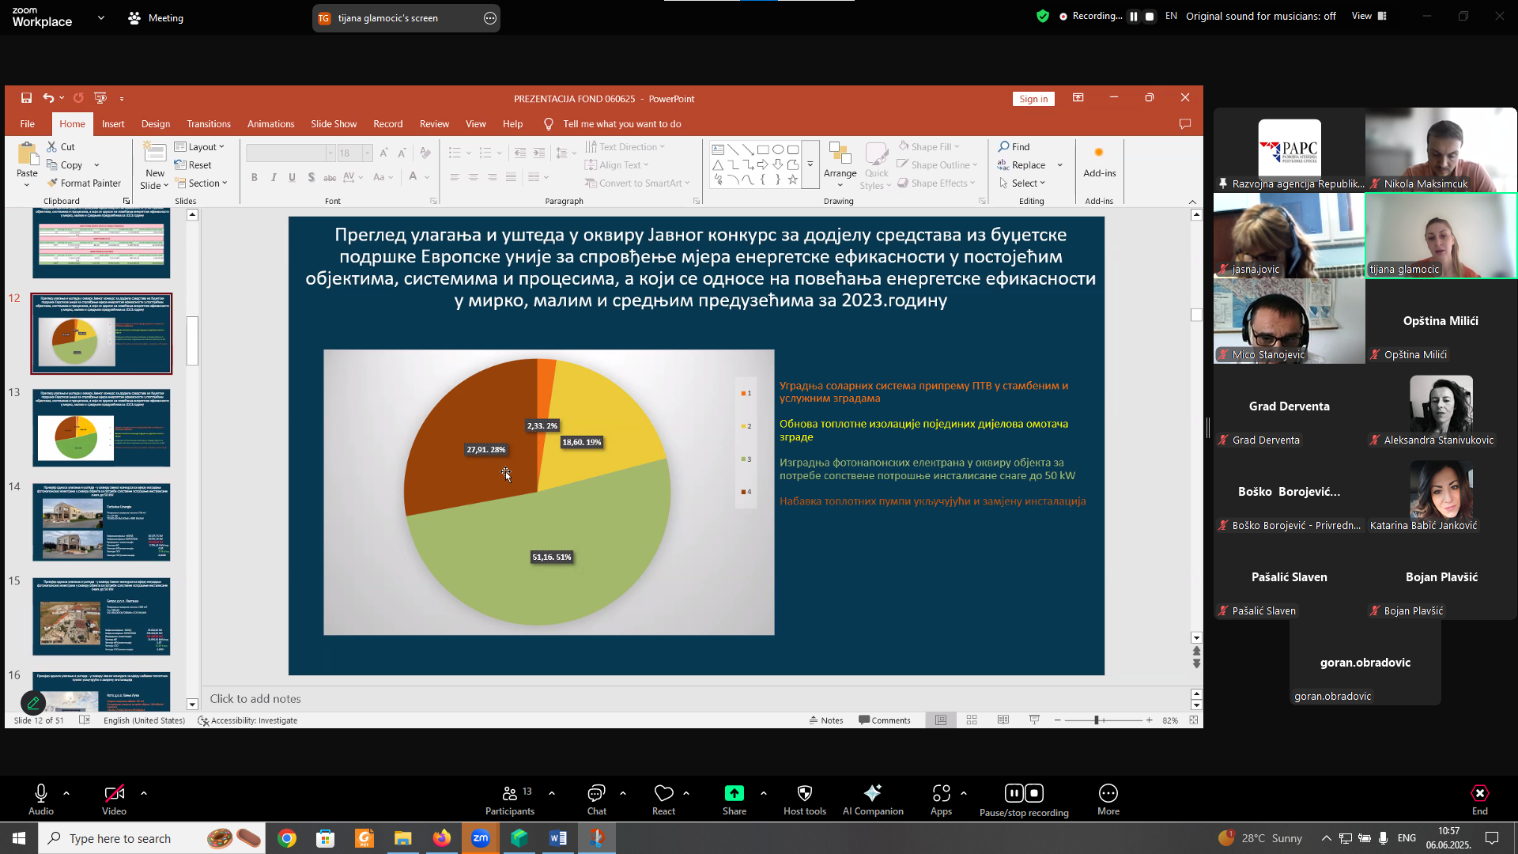Click the React heart icon
The height and width of the screenshot is (854, 1518).
point(663,794)
